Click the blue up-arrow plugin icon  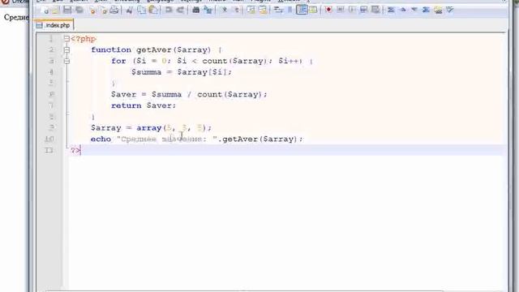pyautogui.click(x=403, y=10)
